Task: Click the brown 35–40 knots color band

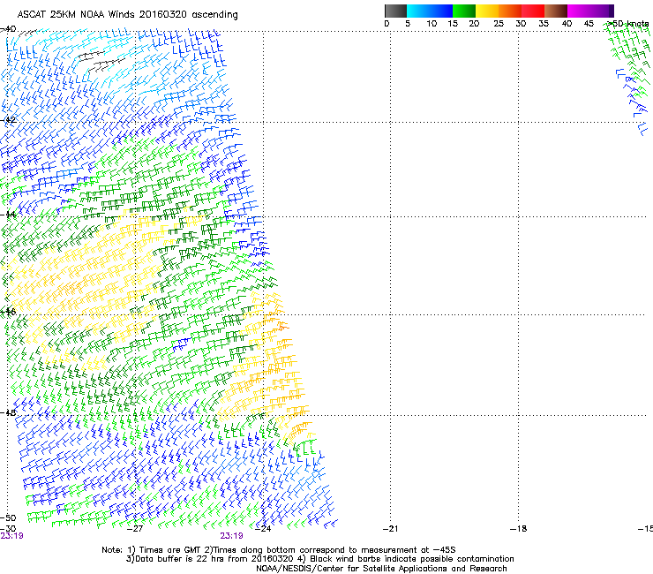Action: pos(556,11)
